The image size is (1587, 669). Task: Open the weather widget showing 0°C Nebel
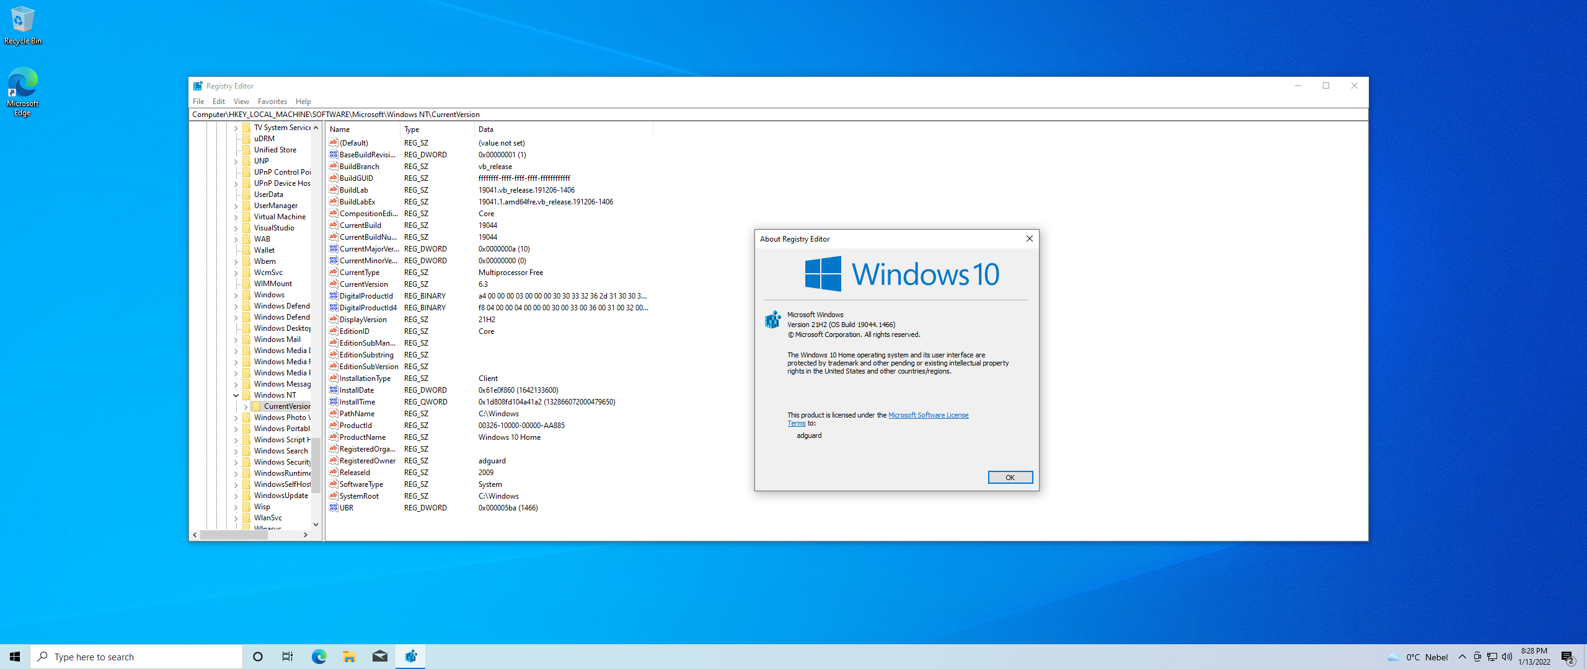1418,657
